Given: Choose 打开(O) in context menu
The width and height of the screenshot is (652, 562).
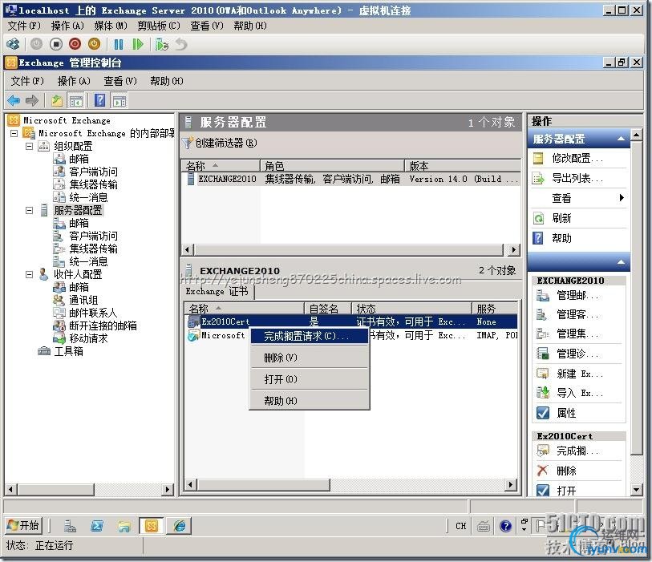Looking at the screenshot, I should 310,379.
